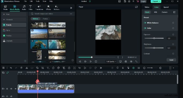The height and width of the screenshot is (98, 183).
Task: Add keyframe for Exposure diamond
Action: click(173, 34)
